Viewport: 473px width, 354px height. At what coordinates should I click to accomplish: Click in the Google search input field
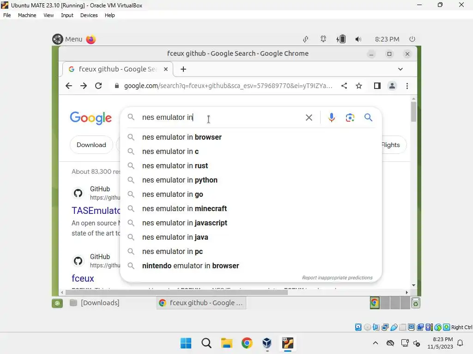point(222,118)
